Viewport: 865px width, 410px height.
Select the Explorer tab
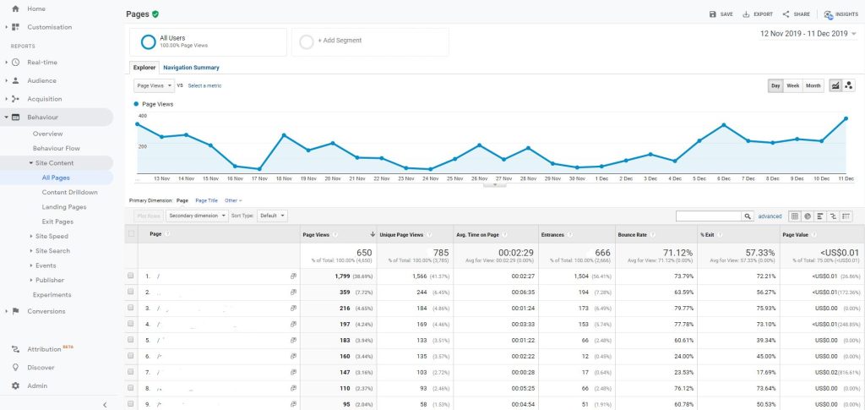pyautogui.click(x=144, y=68)
